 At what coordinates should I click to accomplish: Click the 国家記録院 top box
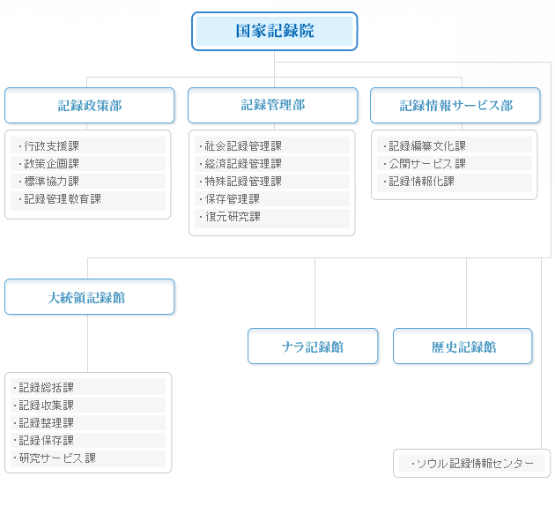point(274,32)
